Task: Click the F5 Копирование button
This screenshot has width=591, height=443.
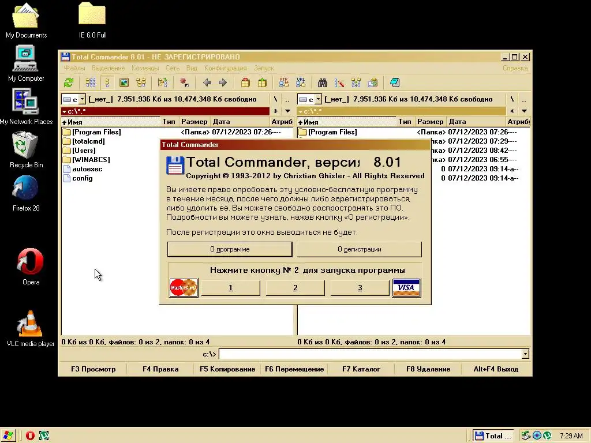Action: pos(227,369)
